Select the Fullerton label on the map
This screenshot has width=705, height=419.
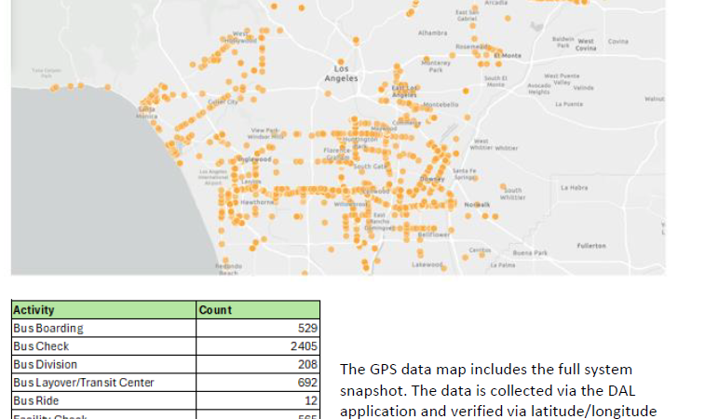590,246
